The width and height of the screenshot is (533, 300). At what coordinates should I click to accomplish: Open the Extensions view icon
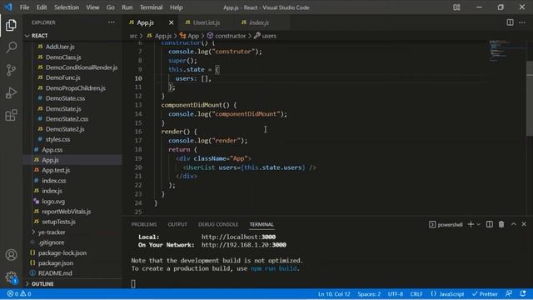tap(11, 115)
